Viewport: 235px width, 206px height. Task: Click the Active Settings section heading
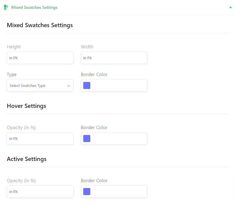pos(27,159)
